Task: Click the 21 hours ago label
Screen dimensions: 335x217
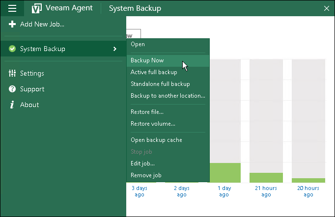Action: (x=266, y=191)
